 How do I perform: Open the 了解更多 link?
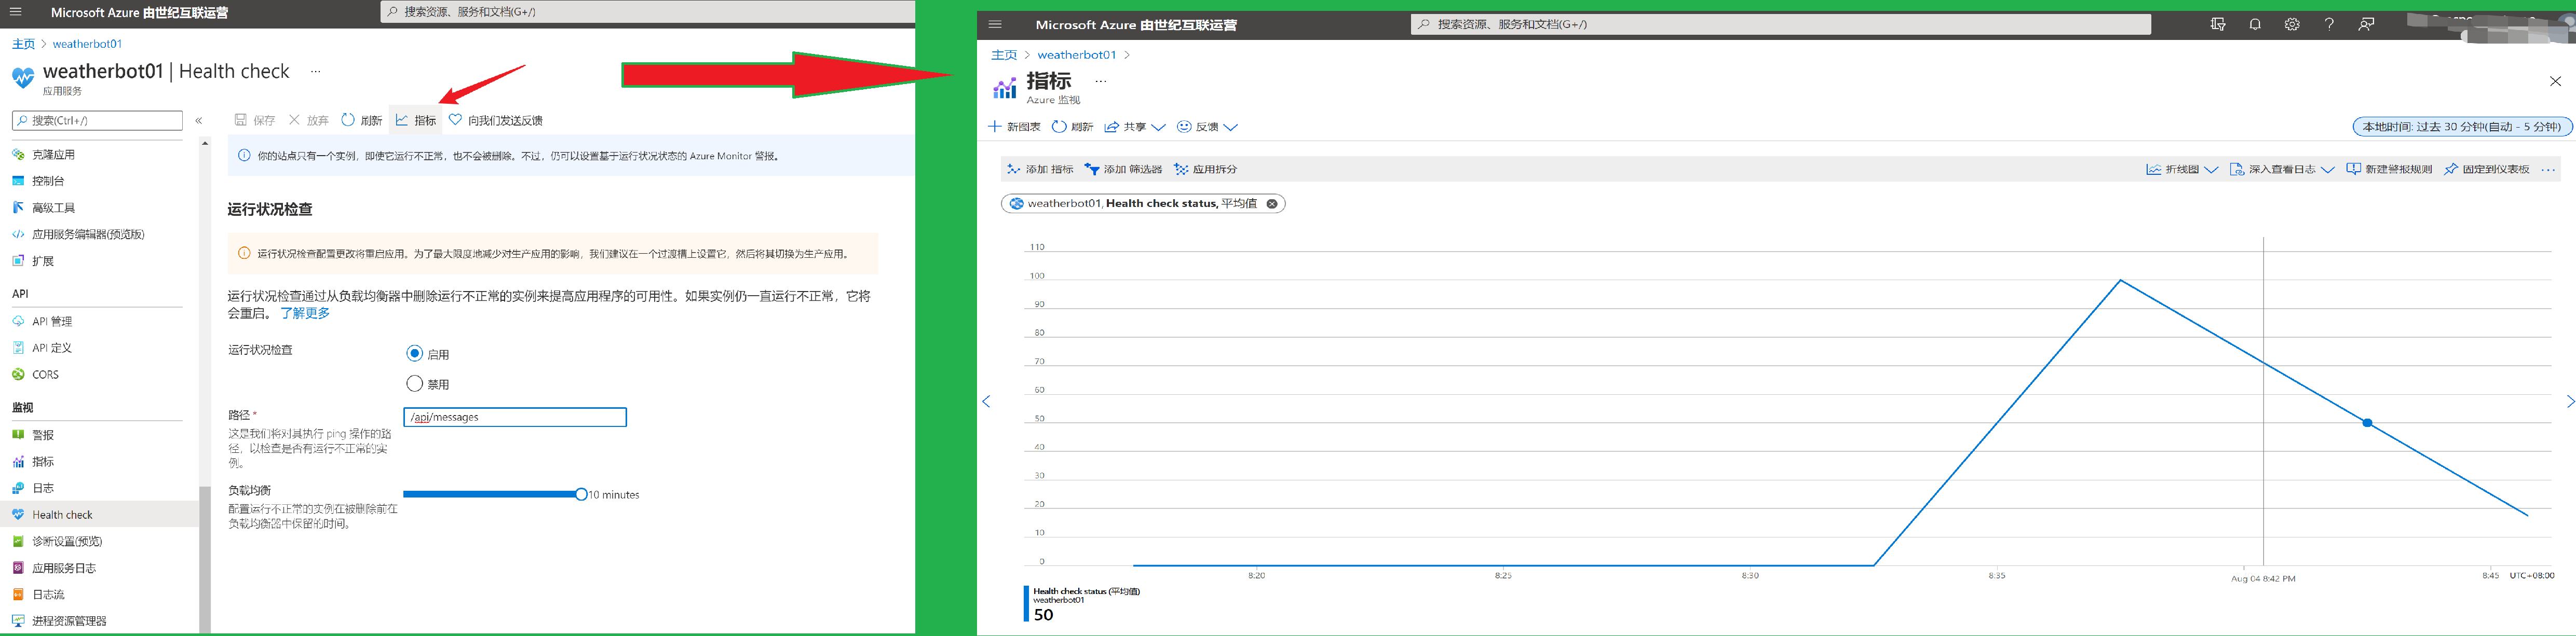coord(305,313)
